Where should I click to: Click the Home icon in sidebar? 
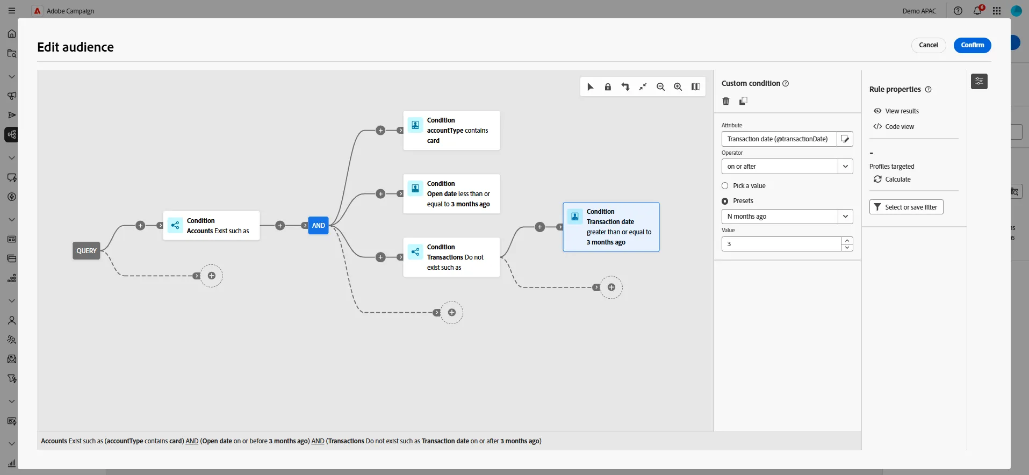12,34
